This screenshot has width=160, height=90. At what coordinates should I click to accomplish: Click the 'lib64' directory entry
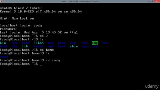(x=39, y=43)
